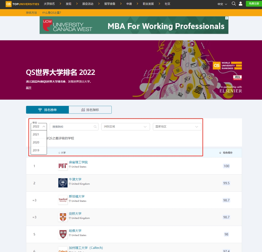262x252 pixels.
Task: Click the chart icon on 排名指标 tab
Action: pyautogui.click(x=83, y=110)
